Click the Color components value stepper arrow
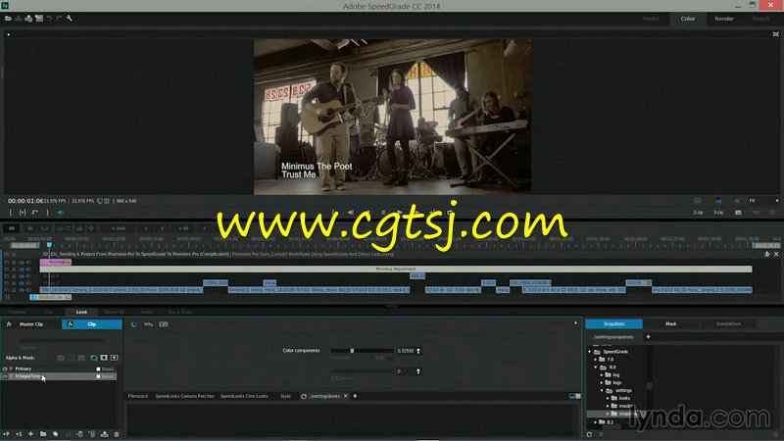 click(418, 351)
